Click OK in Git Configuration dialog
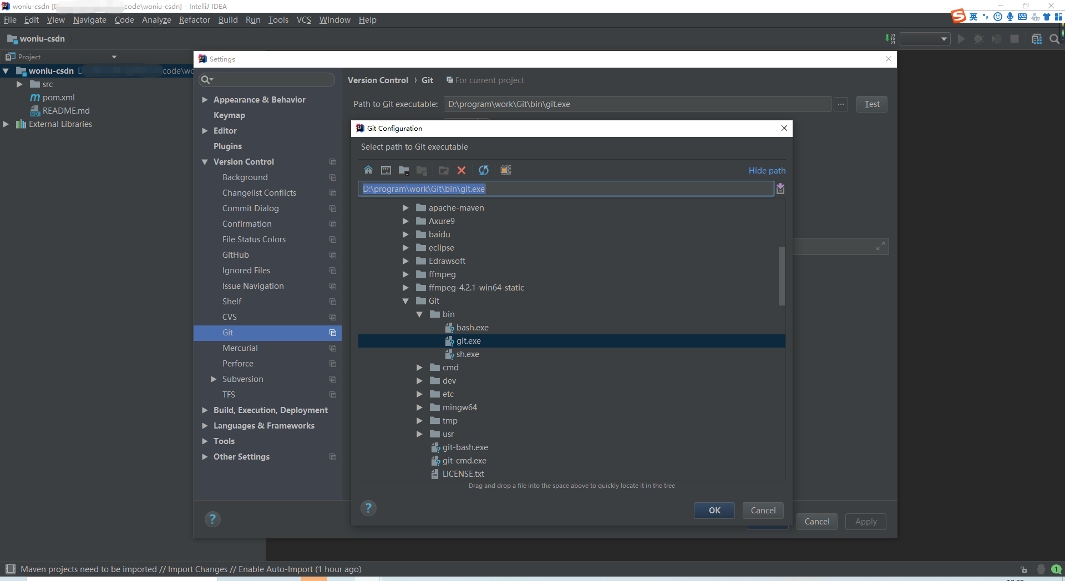The width and height of the screenshot is (1065, 581). click(x=714, y=511)
